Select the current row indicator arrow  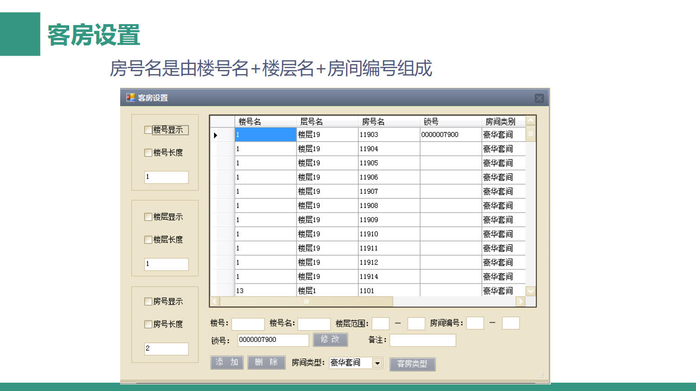[216, 135]
